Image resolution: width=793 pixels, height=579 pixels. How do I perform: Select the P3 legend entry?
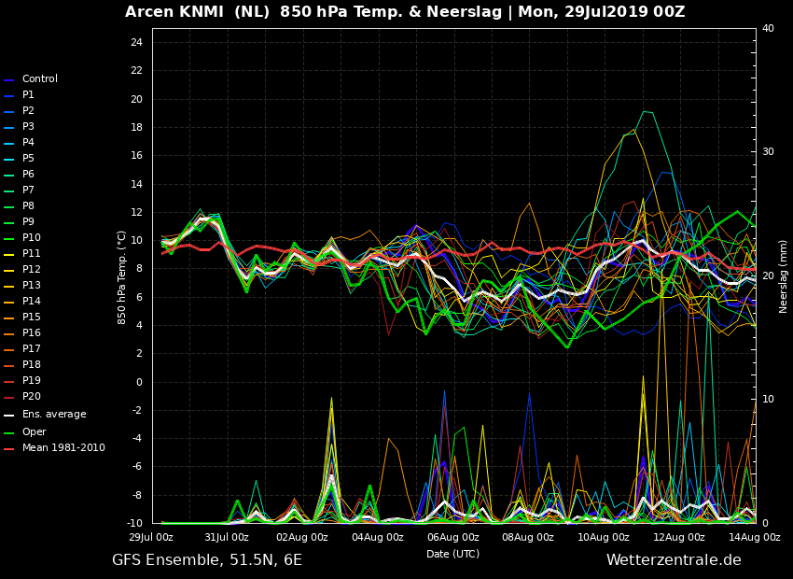click(x=28, y=126)
